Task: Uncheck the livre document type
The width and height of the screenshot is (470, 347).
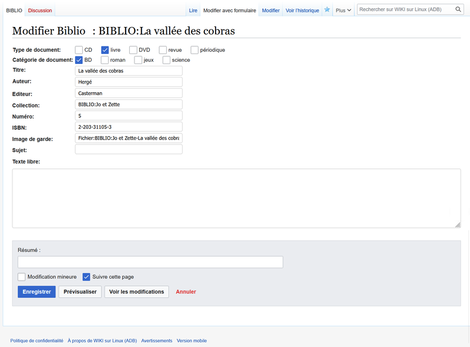Action: click(x=105, y=50)
